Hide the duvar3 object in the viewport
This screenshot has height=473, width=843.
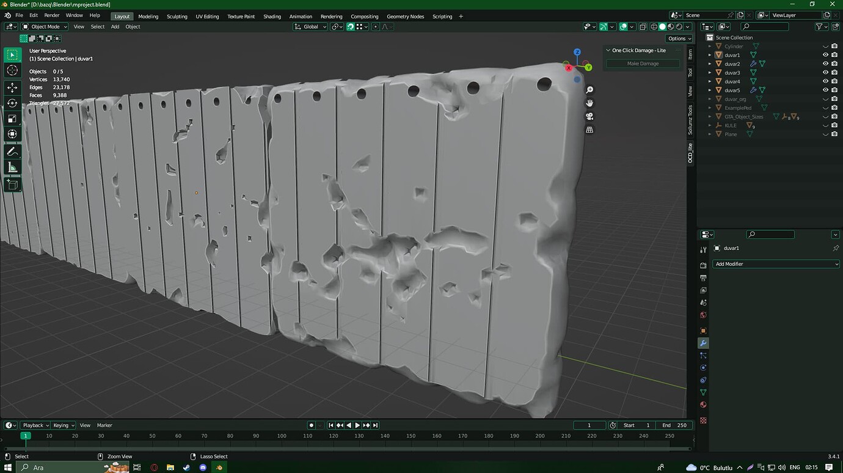click(x=825, y=72)
